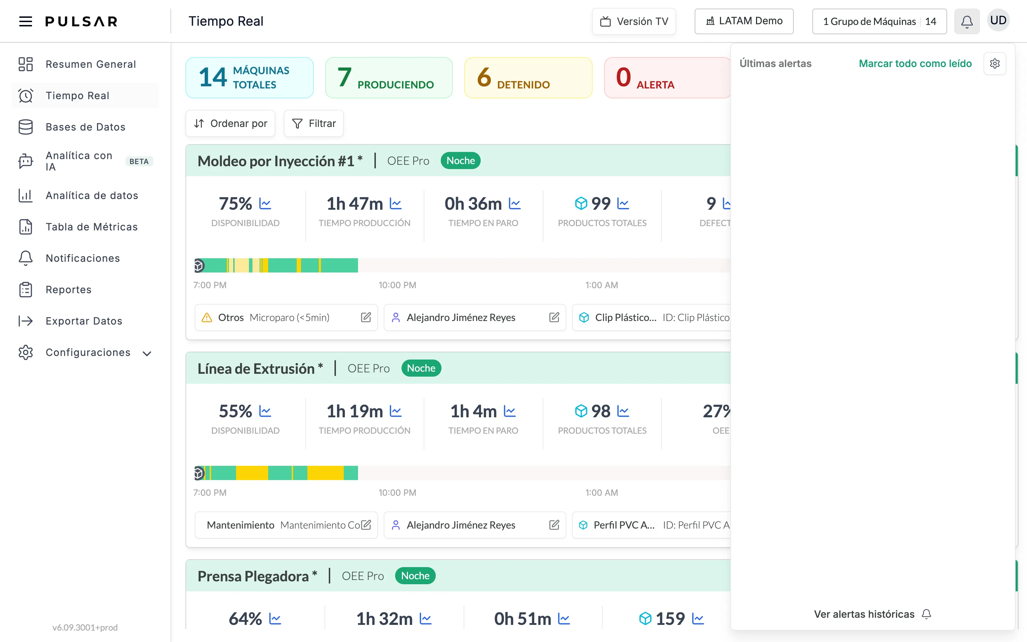Click chart icon next to 98 productos

(x=623, y=412)
